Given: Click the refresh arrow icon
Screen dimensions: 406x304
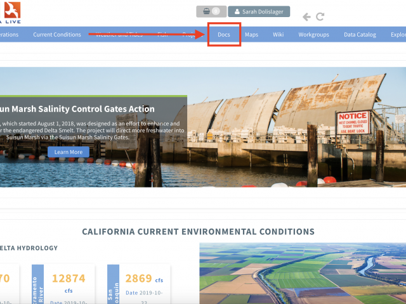Looking at the screenshot, I should [x=320, y=17].
